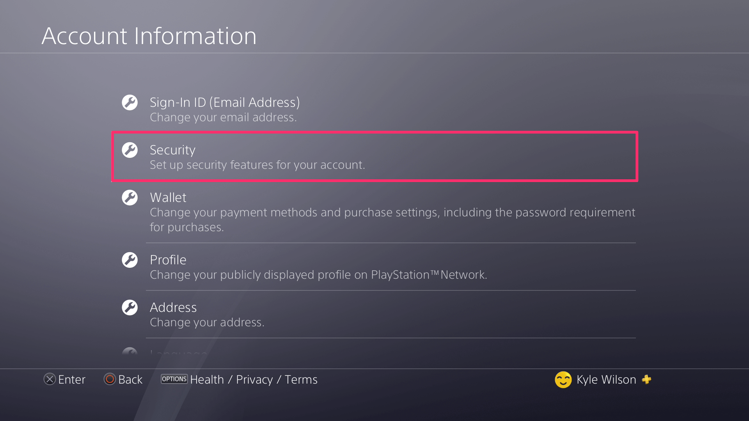Click Health / Privacy / Terms text
The height and width of the screenshot is (421, 749).
(254, 379)
